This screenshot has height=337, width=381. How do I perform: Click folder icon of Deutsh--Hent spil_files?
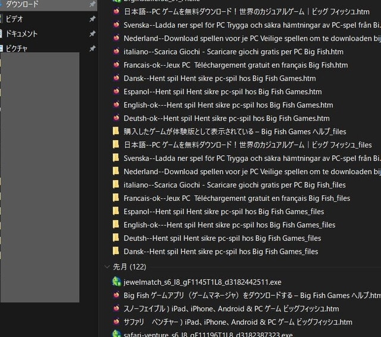(116, 237)
